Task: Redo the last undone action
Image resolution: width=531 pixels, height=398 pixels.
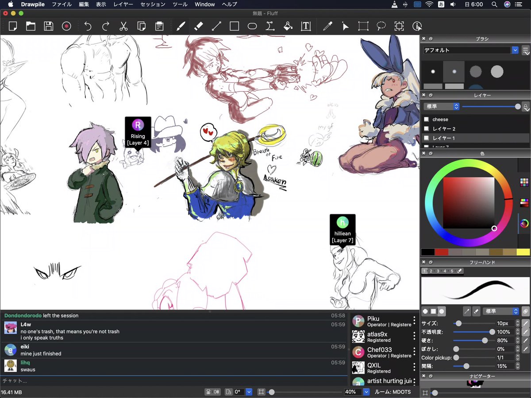Action: 105,27
